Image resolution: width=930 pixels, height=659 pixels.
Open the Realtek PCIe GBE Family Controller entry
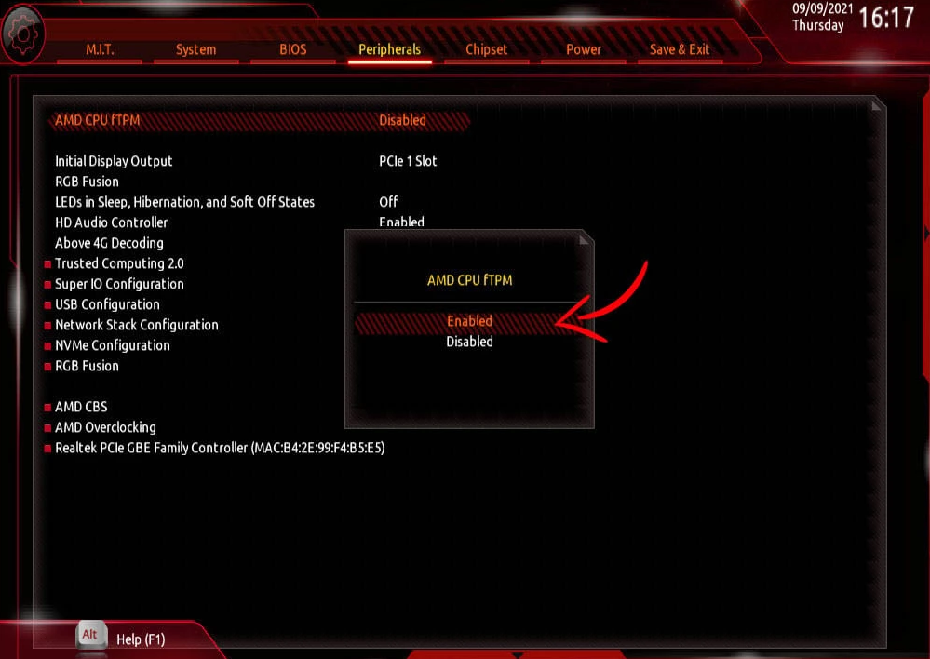[220, 448]
